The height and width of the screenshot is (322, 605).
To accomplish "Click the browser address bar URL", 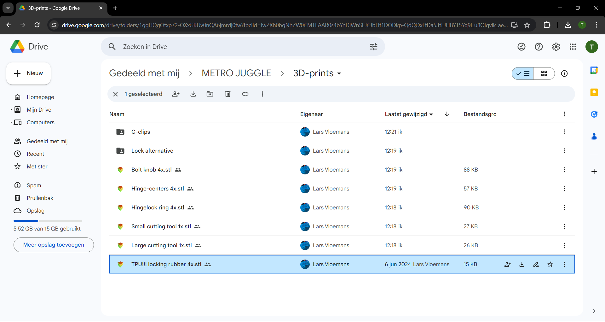I will coord(285,25).
